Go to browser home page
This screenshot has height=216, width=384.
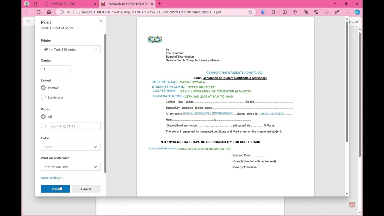[49, 12]
